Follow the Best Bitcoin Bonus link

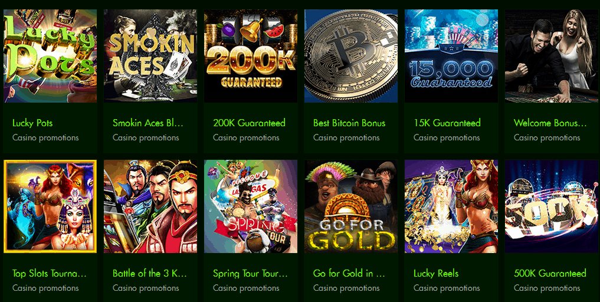click(349, 123)
